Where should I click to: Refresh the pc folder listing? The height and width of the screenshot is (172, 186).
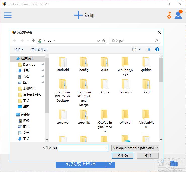(103, 41)
